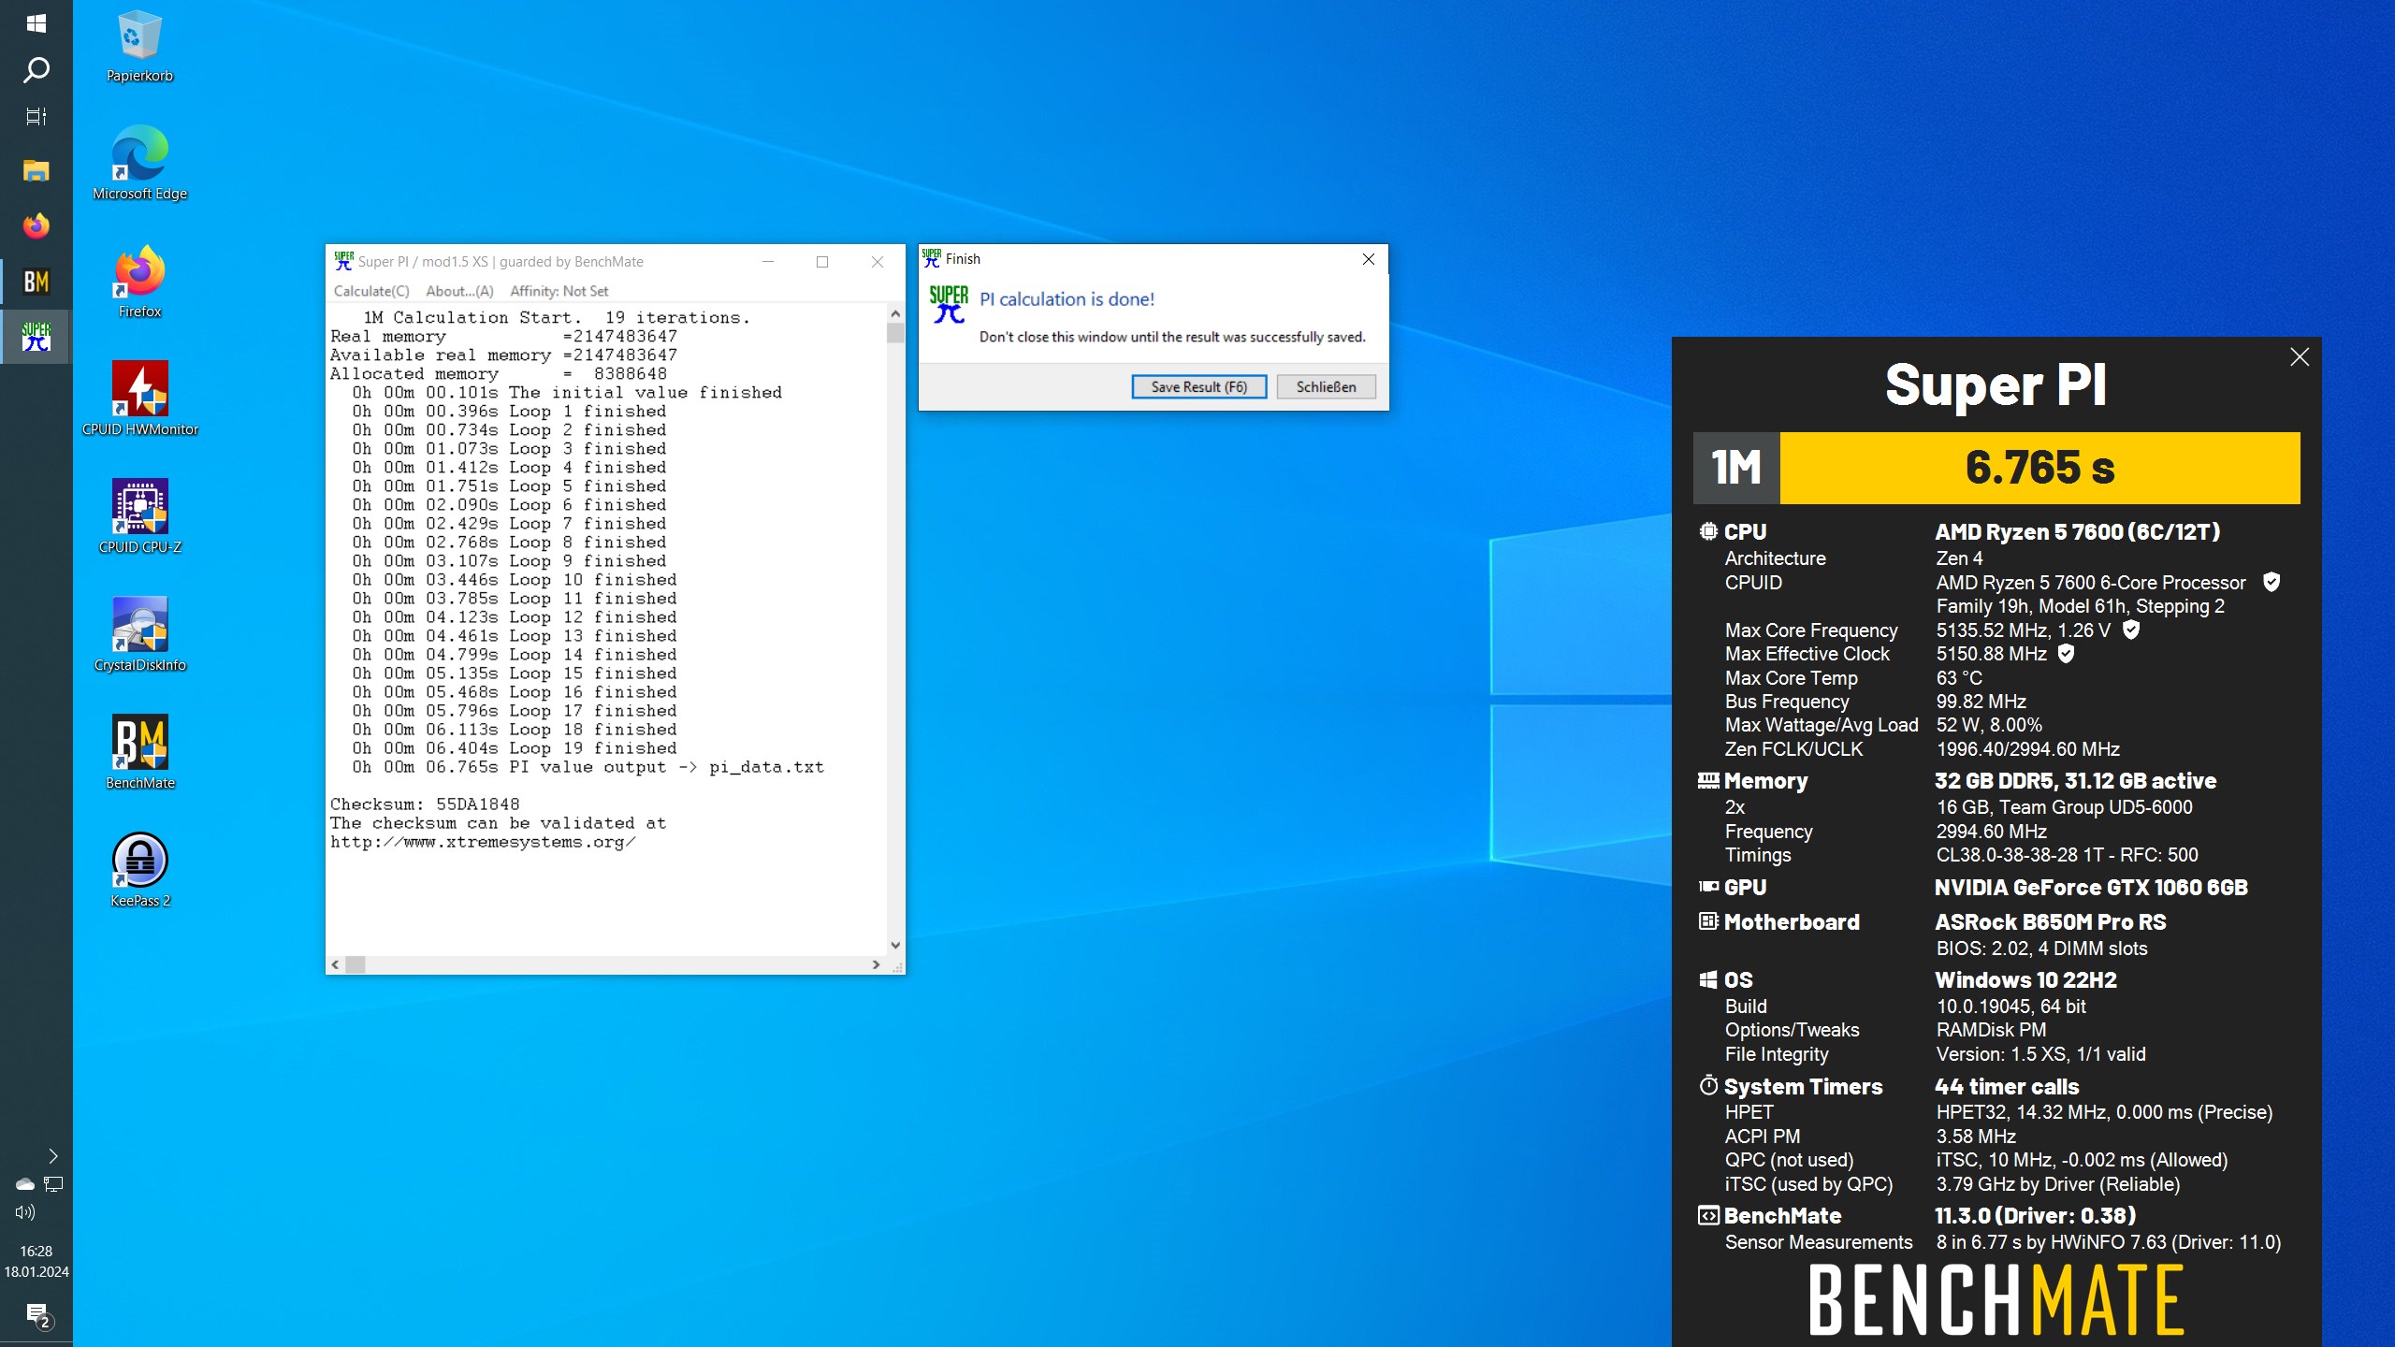This screenshot has width=2395, height=1347.
Task: Launch Firefox from the taskbar
Action: [x=36, y=226]
